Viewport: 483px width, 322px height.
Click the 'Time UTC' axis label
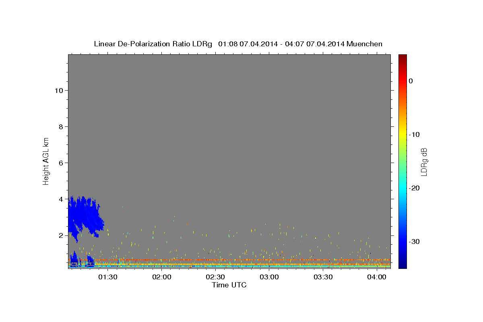coord(229,285)
